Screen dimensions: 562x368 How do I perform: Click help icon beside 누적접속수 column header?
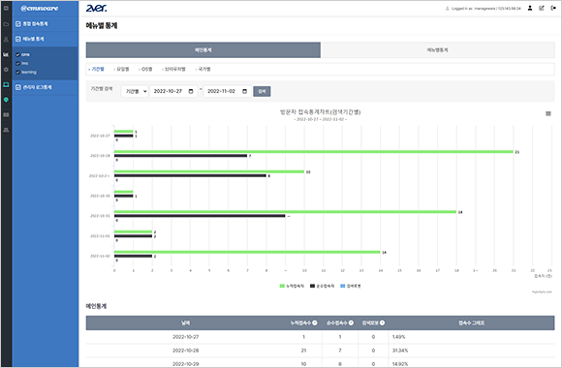[x=315, y=322]
